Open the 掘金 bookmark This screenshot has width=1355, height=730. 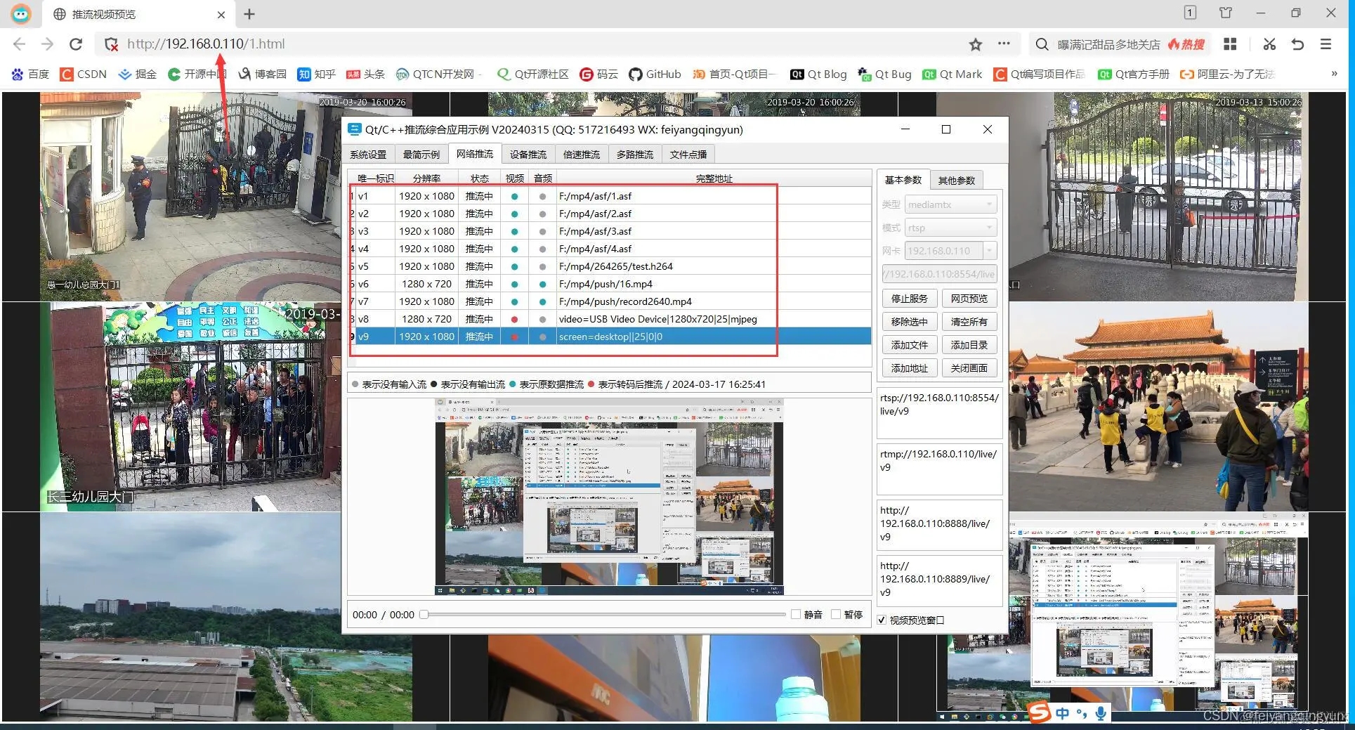138,74
